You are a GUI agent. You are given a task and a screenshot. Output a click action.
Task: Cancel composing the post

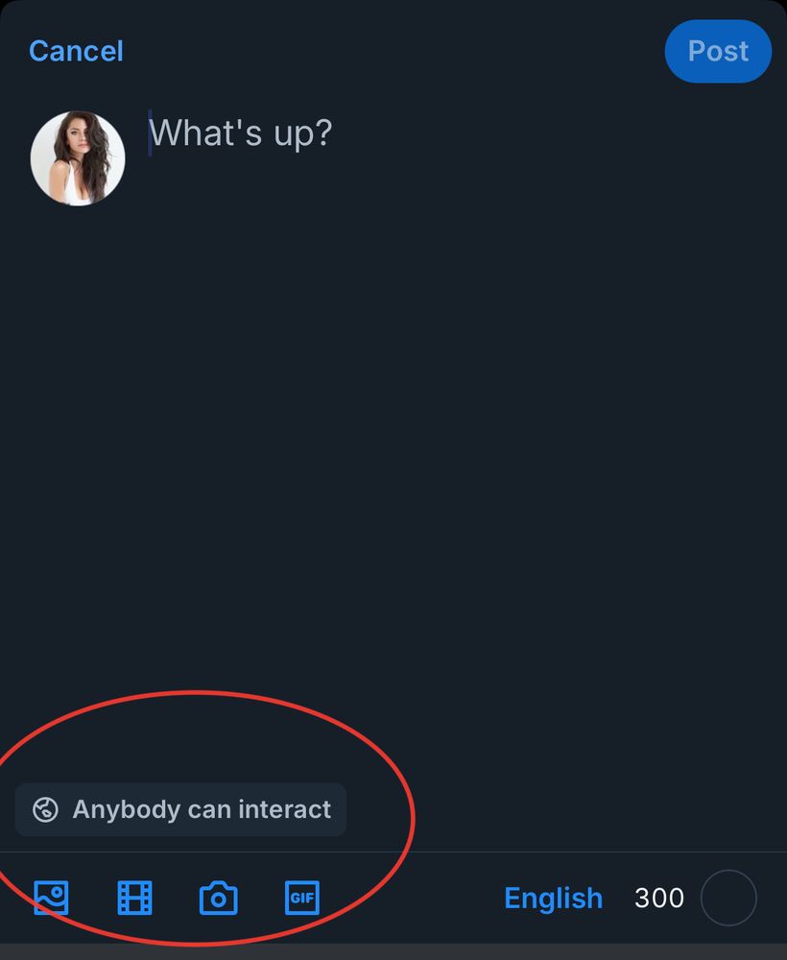tap(76, 51)
